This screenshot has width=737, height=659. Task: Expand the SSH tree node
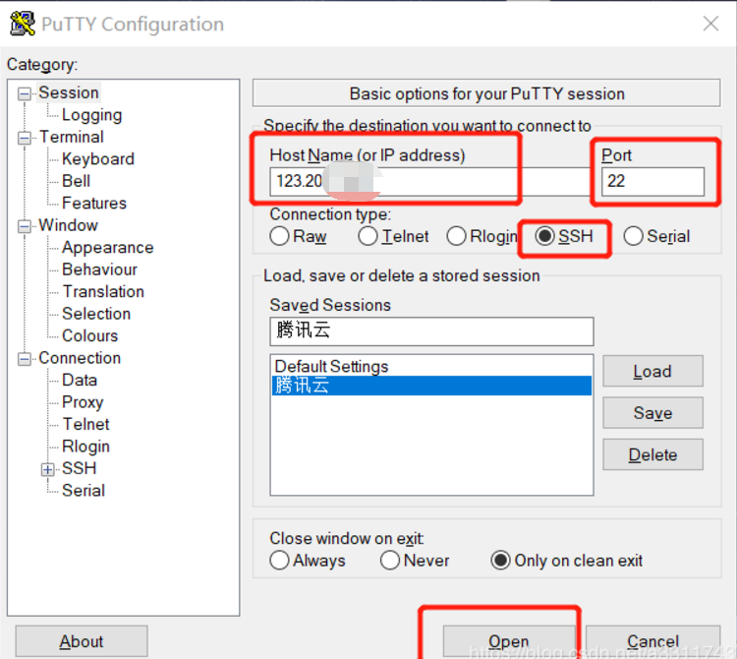pos(47,469)
